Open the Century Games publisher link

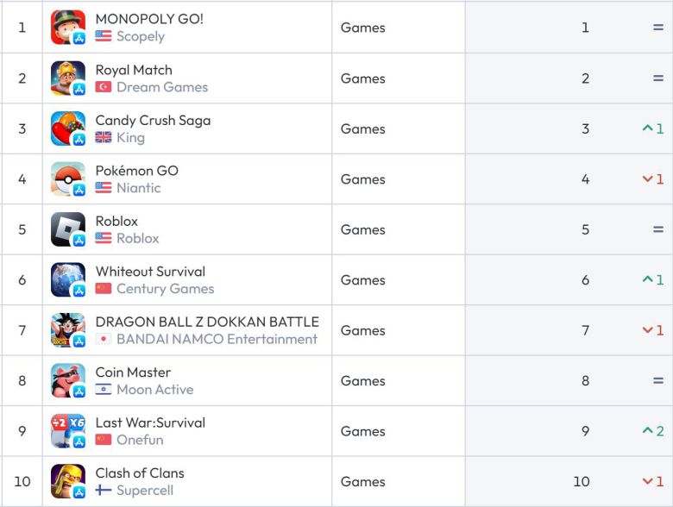(x=165, y=289)
